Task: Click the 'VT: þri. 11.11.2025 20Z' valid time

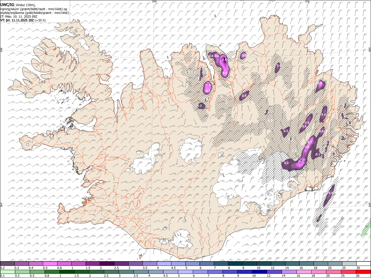Action: [17, 20]
